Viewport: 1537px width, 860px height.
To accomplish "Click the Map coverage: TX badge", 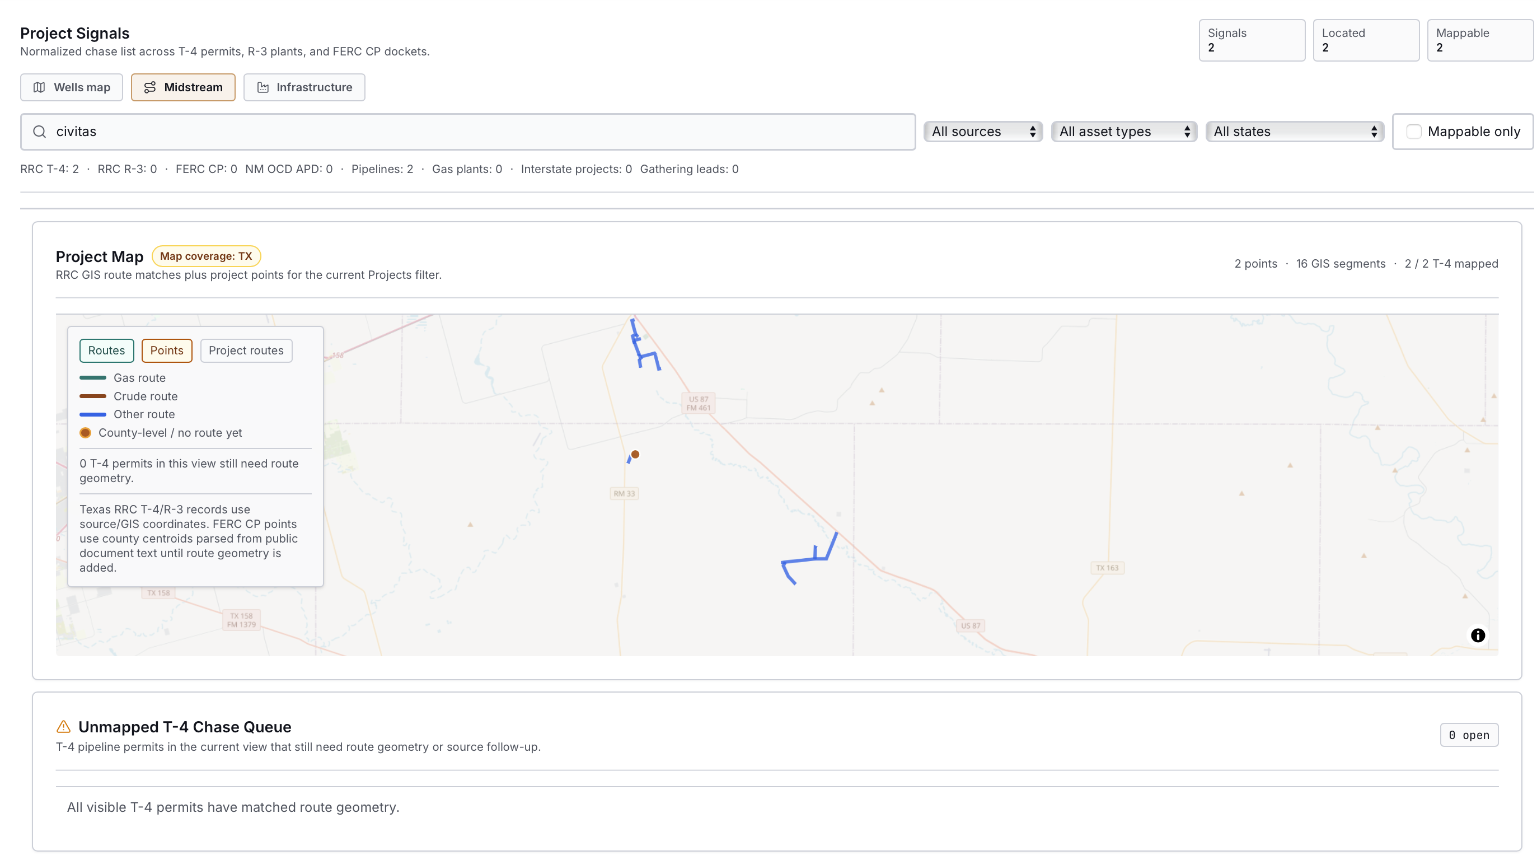I will [x=206, y=256].
